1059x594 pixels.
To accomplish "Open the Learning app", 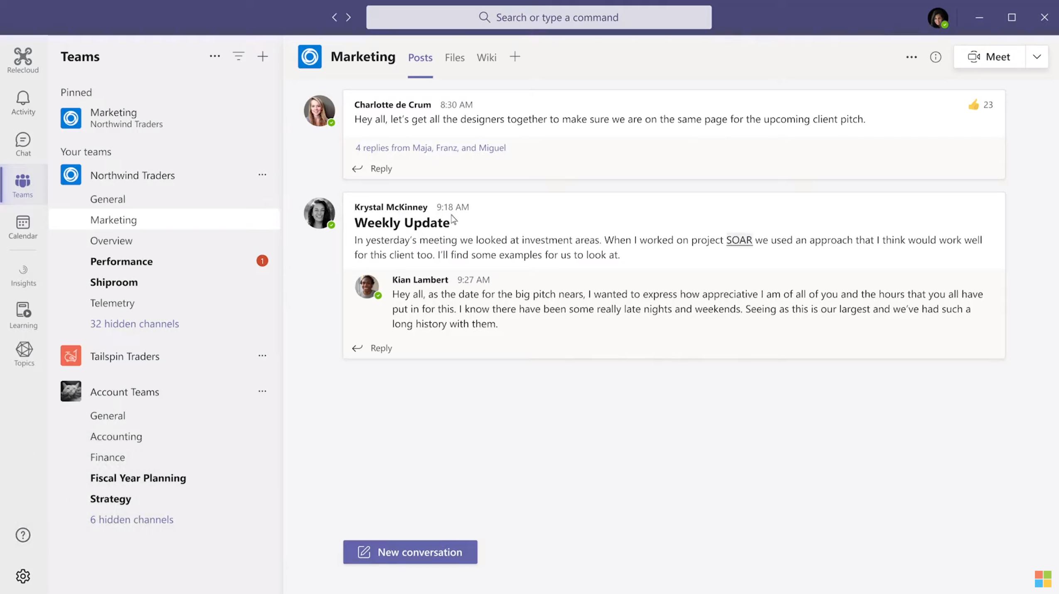I will (23, 315).
